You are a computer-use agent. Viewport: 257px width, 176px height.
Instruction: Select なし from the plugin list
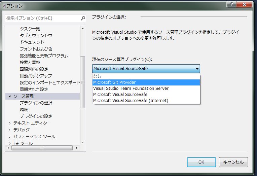point(146,76)
